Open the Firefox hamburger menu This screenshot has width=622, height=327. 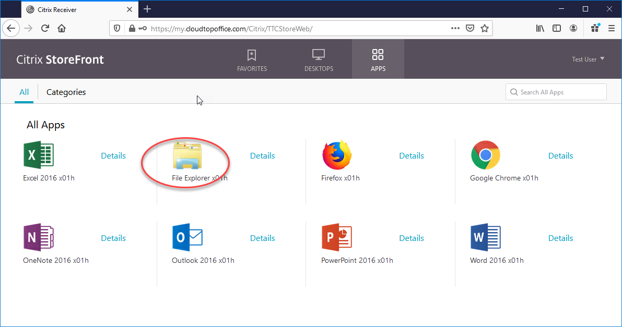point(612,29)
